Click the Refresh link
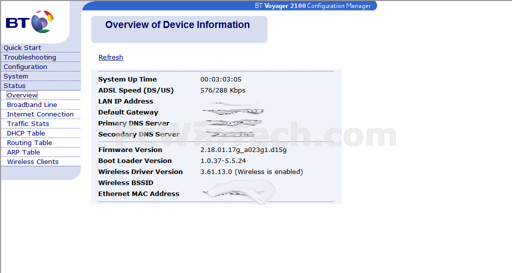Viewport: 512px width, 273px height. pyautogui.click(x=111, y=57)
